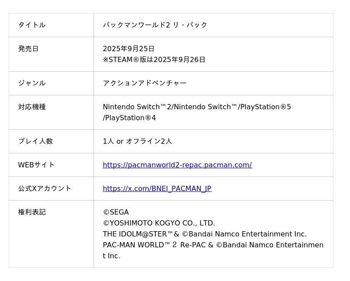Click the 権利表記 row label
The width and height of the screenshot is (350, 281).
point(31,212)
